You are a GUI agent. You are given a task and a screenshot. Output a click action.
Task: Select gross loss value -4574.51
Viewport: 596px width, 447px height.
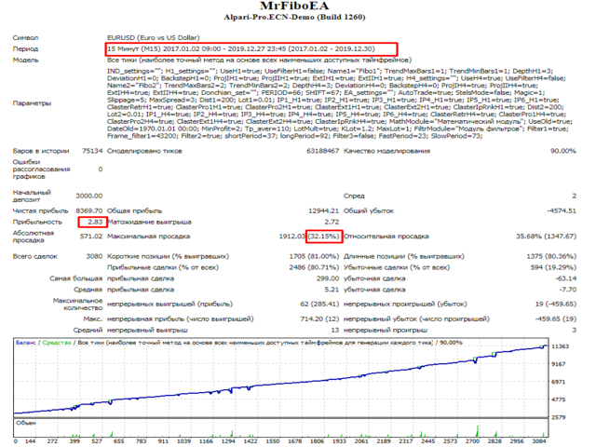[x=562, y=210]
